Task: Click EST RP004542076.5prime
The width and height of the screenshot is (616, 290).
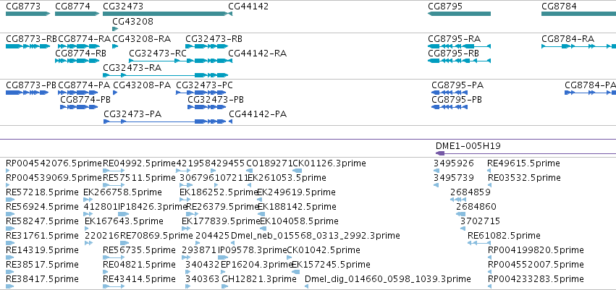Action: click(x=7, y=171)
